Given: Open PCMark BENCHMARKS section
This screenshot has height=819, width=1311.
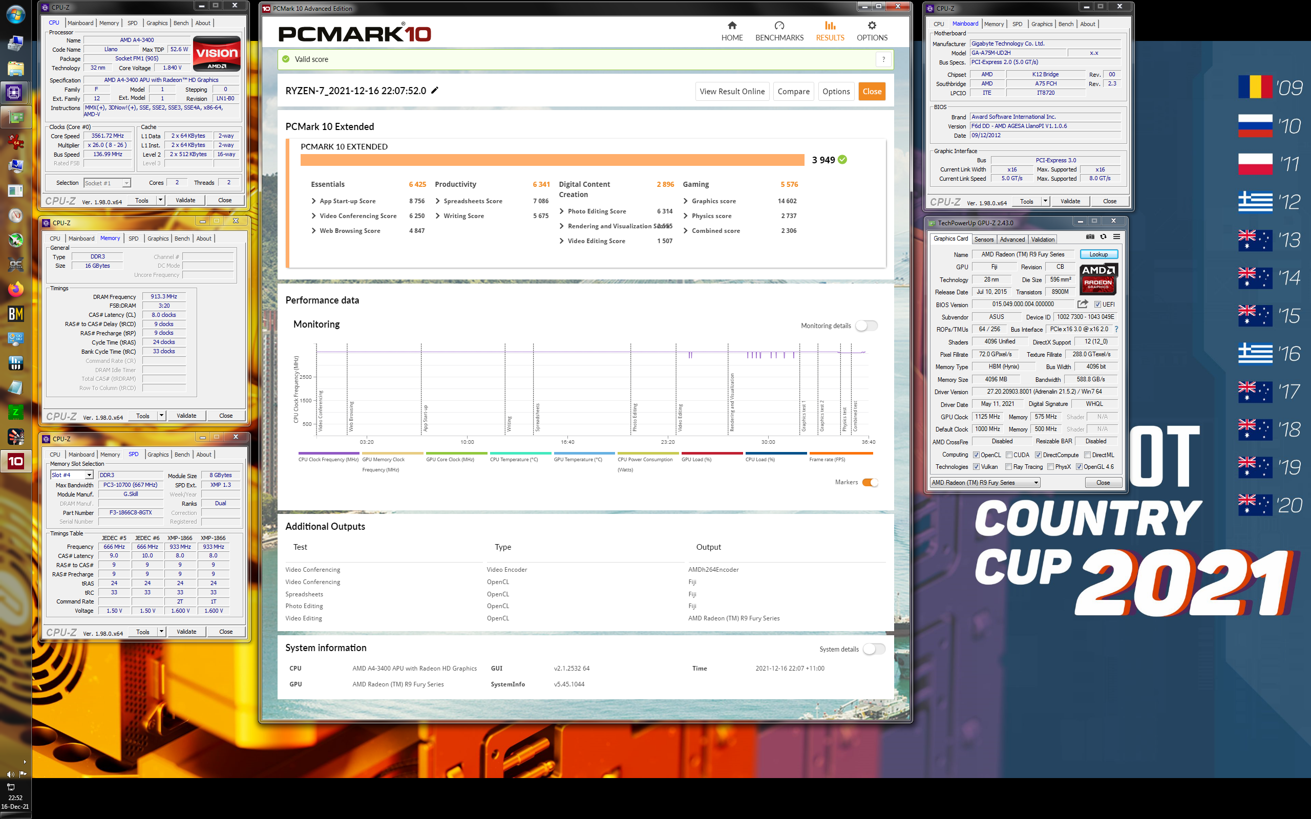Looking at the screenshot, I should pyautogui.click(x=779, y=31).
